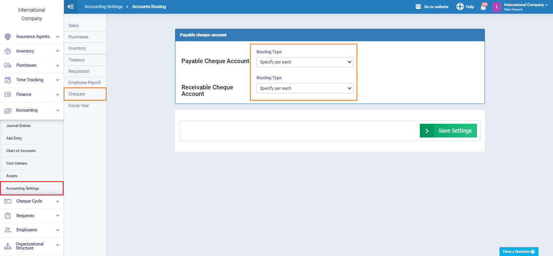Click the Purchases truck icon
This screenshot has width=553, height=256.
[x=8, y=66]
